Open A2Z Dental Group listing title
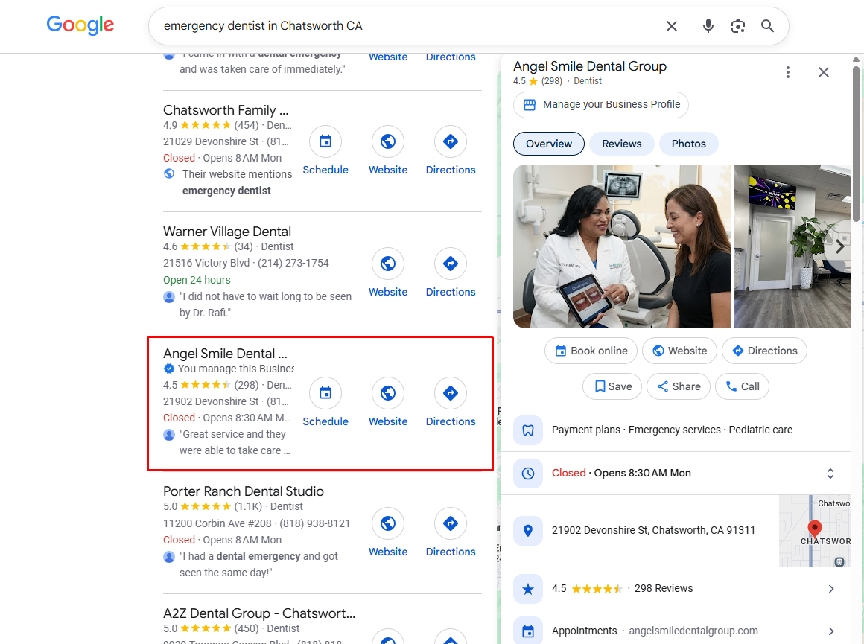 point(259,613)
